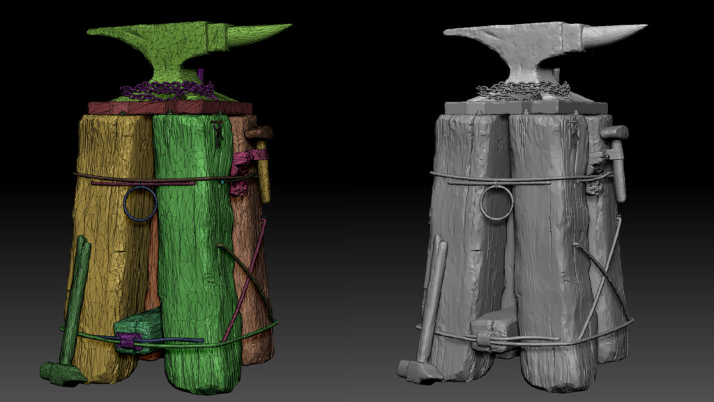Select the red plank platform under the anvil

[x=170, y=108]
